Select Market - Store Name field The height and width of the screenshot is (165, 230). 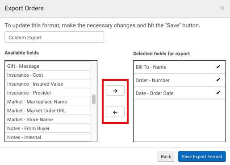pyautogui.click(x=48, y=120)
